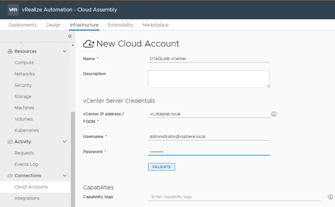The width and height of the screenshot is (335, 207).
Task: Click the Password input field
Action: tap(208, 151)
